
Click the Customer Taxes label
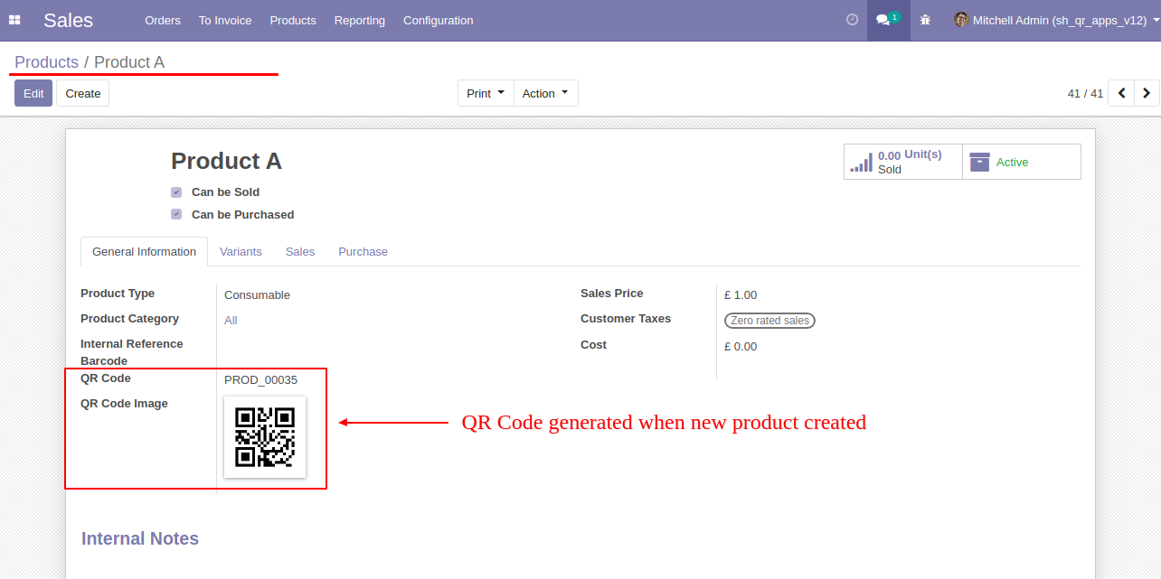626,319
